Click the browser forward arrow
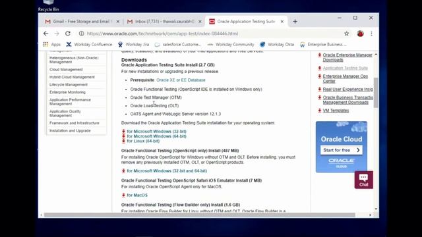 [57, 34]
